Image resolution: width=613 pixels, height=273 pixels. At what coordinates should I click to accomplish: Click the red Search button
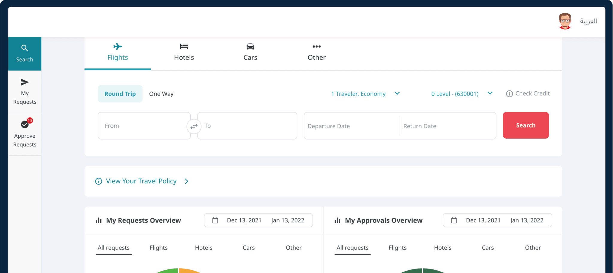(x=526, y=125)
